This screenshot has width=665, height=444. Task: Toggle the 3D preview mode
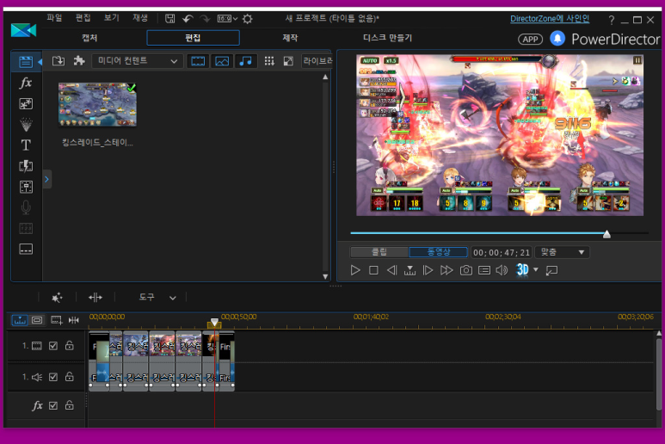coord(522,269)
